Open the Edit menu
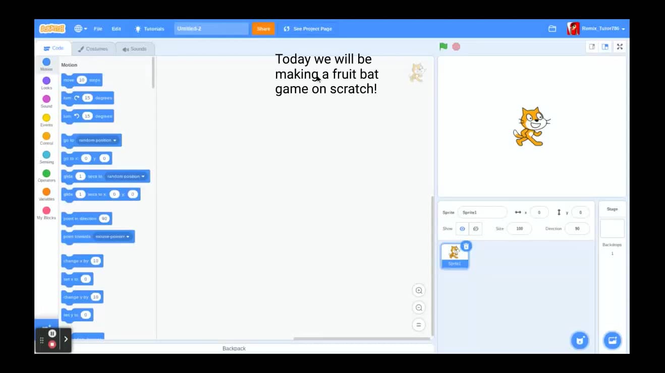Image resolution: width=665 pixels, height=373 pixels. click(x=116, y=29)
